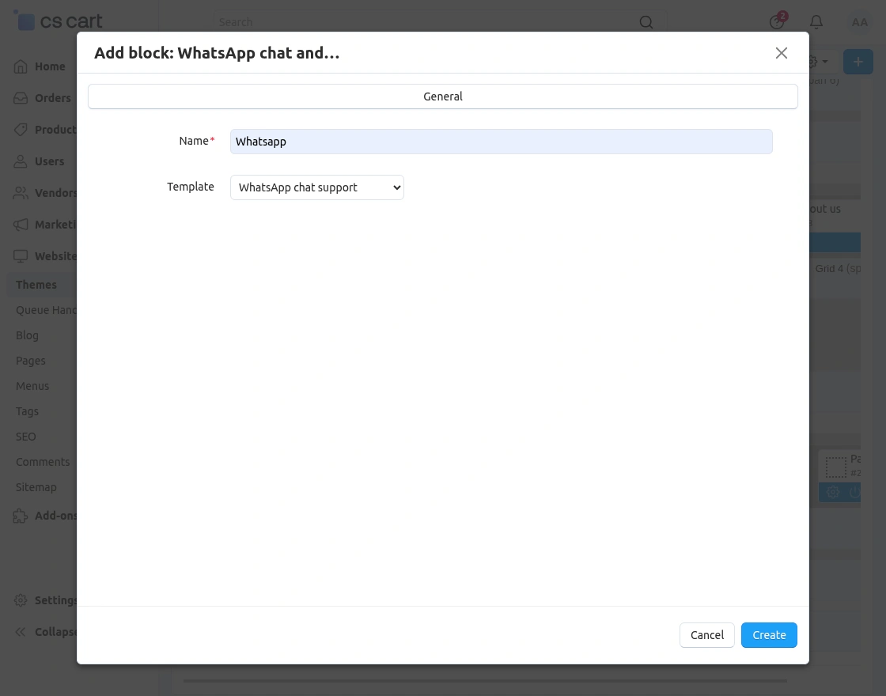This screenshot has width=886, height=696.
Task: Select the Orders inbox icon
Action: [21, 98]
